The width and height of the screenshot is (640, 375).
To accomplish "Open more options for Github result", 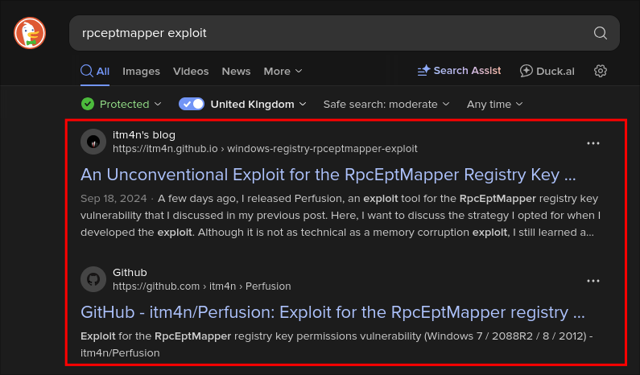I will click(593, 281).
